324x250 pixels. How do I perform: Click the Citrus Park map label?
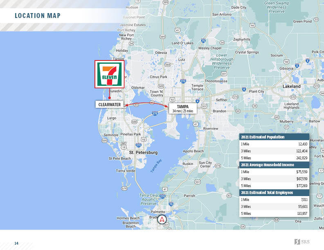coord(158,77)
